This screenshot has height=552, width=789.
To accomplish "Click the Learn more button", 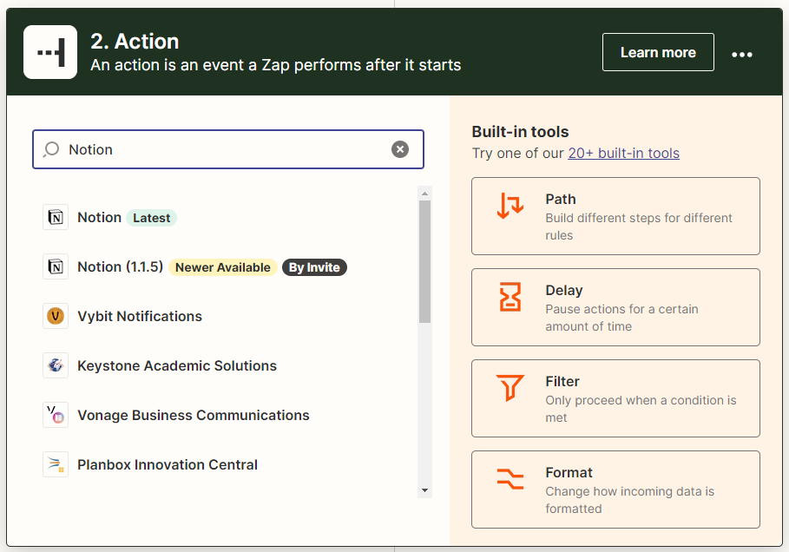I will (x=658, y=52).
